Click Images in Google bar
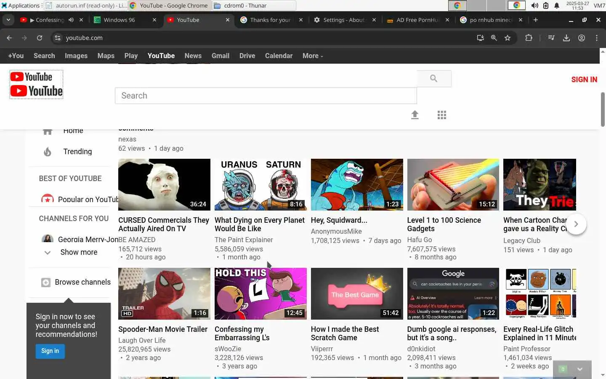 (76, 56)
